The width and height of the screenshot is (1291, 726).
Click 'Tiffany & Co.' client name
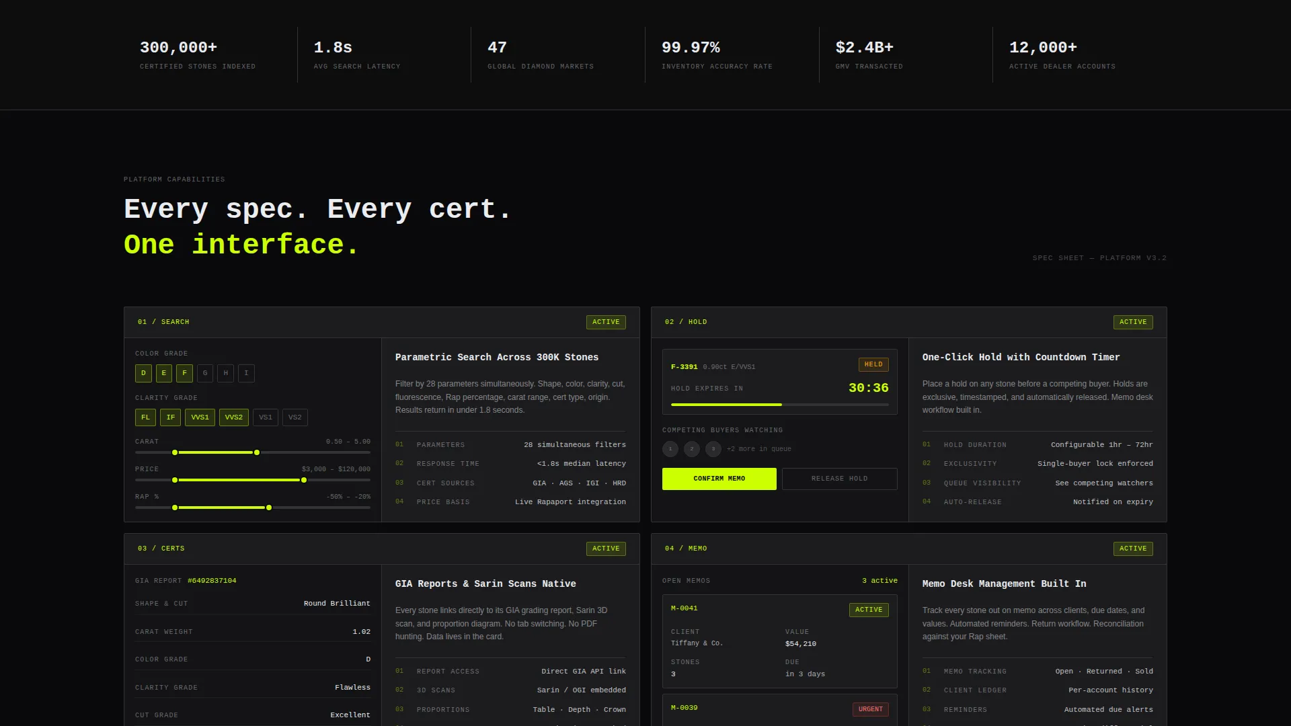[x=697, y=643]
